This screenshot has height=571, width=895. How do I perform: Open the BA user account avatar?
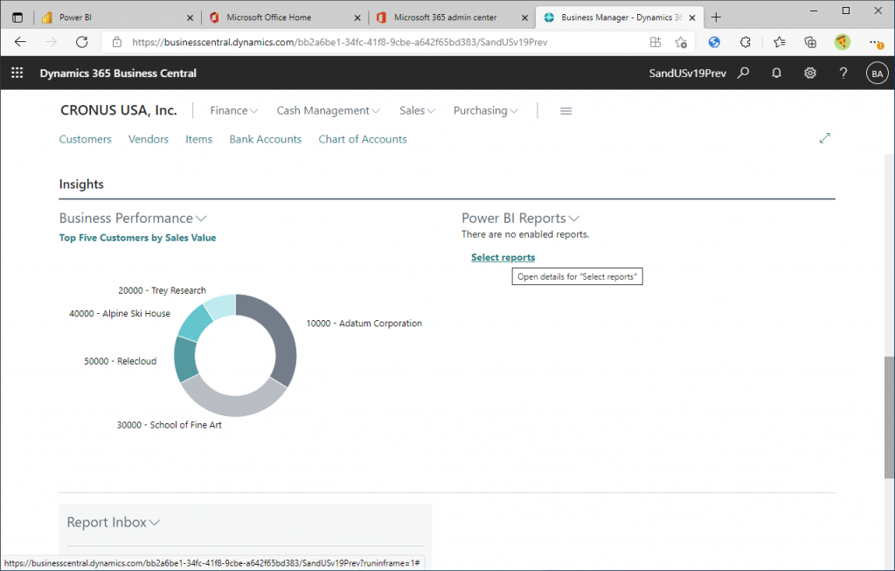click(878, 73)
